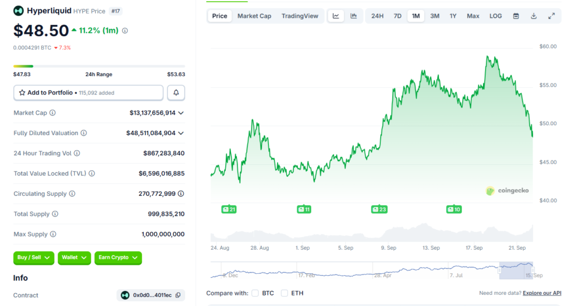Open Earn Crypto dropdown

point(118,258)
